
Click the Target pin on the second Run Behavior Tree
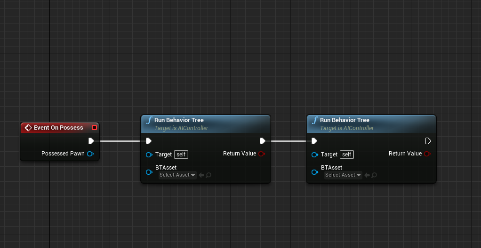coord(315,155)
